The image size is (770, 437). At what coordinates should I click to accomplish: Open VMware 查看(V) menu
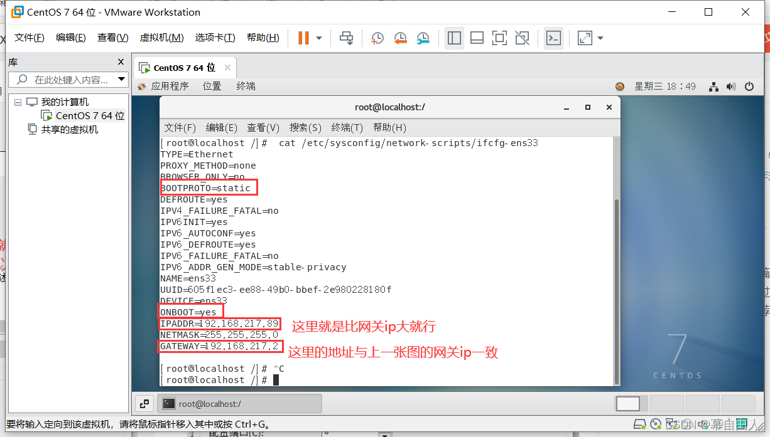click(113, 38)
